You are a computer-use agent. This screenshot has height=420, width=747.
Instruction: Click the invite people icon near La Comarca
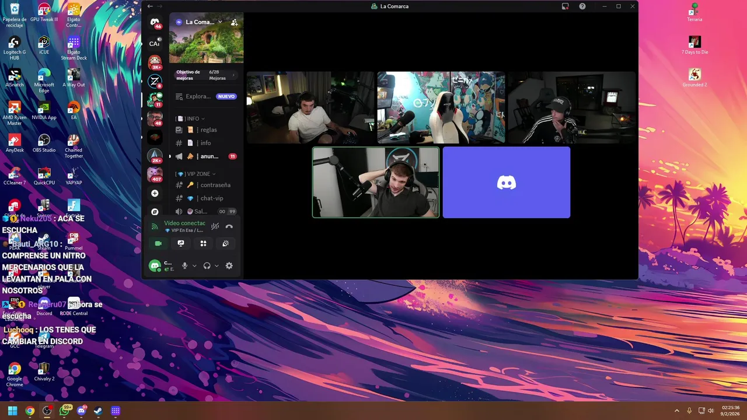coord(234,22)
